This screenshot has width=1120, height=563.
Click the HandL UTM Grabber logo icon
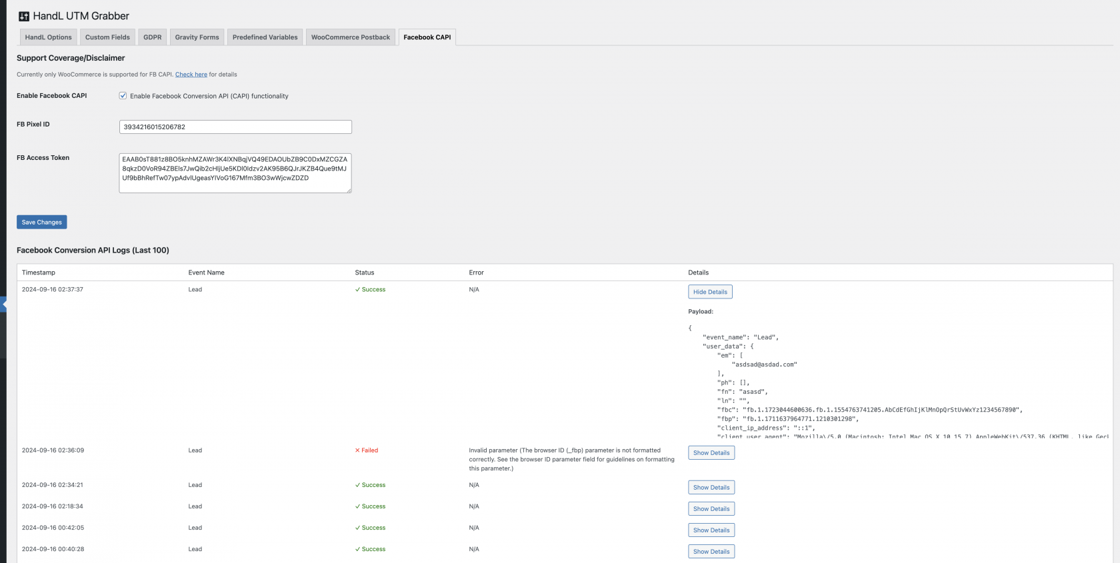pos(24,16)
